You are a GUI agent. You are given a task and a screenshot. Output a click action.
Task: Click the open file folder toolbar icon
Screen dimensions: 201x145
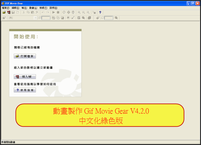tap(4, 12)
